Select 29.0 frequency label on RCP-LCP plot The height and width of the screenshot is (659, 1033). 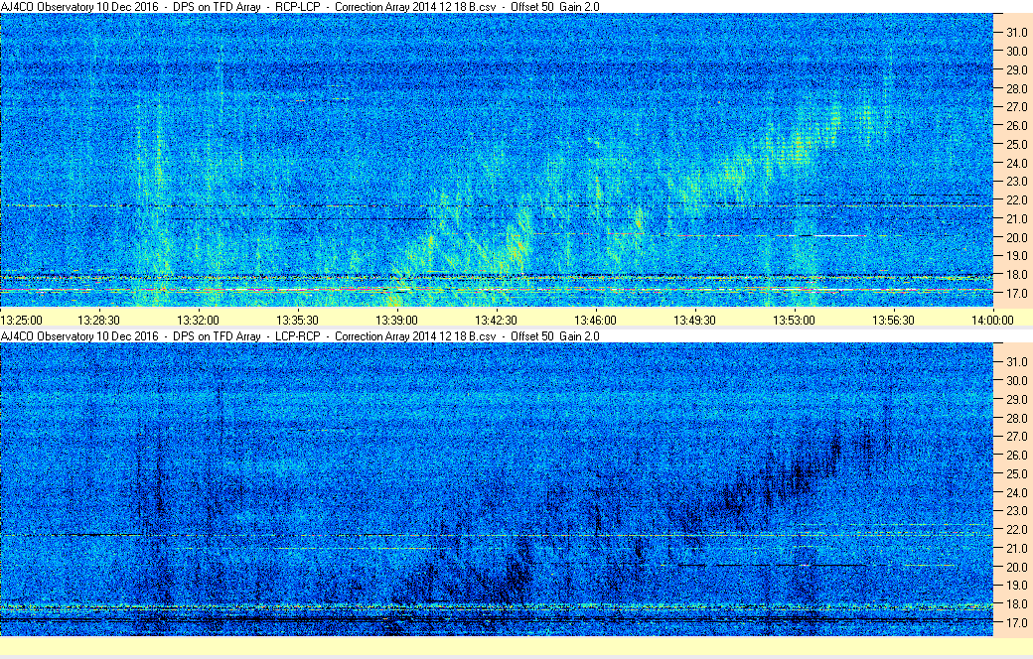1016,69
